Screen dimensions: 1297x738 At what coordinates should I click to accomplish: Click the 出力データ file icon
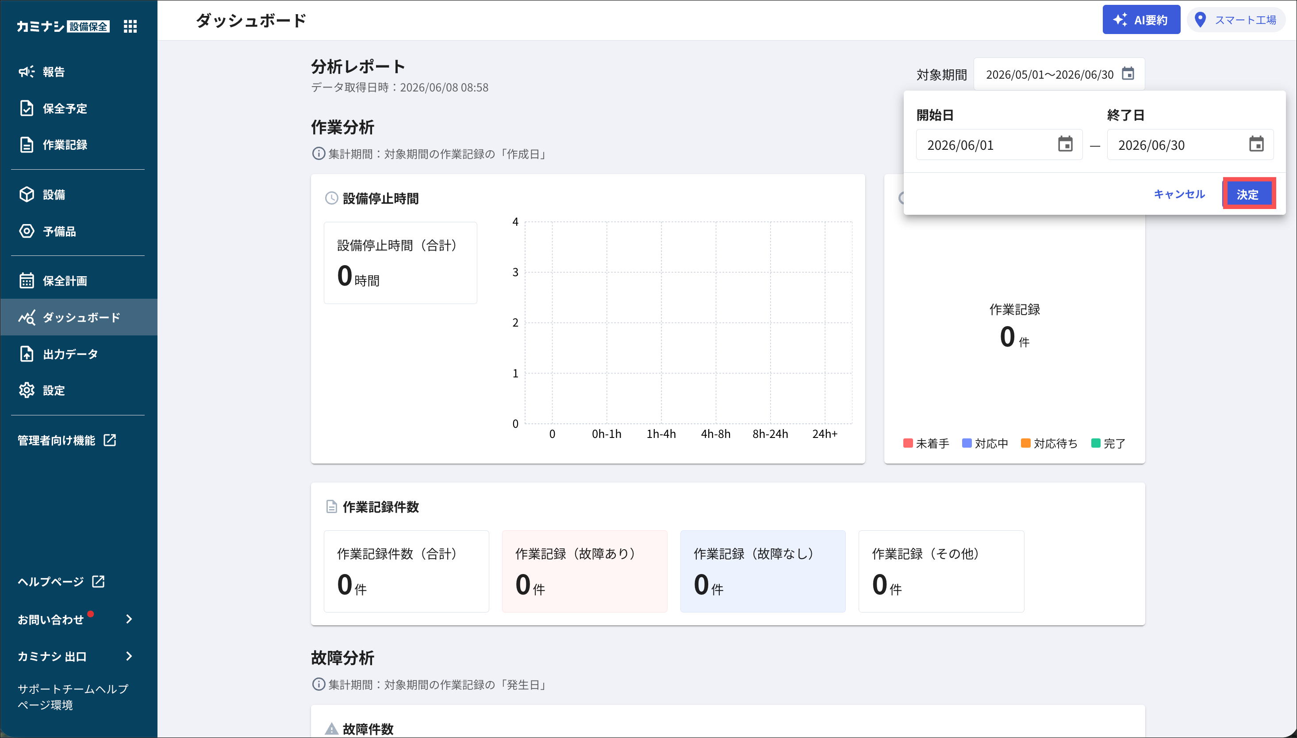coord(27,354)
